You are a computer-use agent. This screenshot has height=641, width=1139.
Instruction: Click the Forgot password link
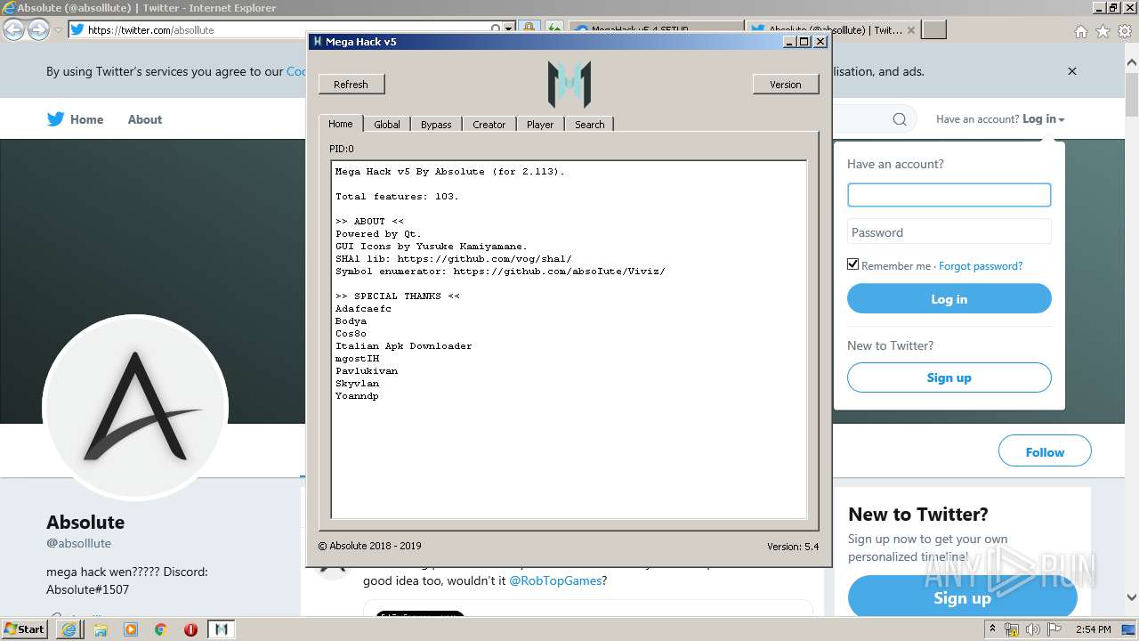pyautogui.click(x=981, y=266)
